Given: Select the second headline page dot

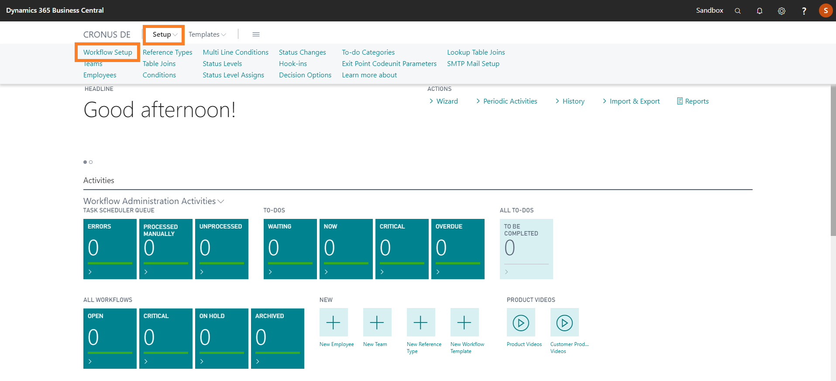Looking at the screenshot, I should [x=91, y=162].
